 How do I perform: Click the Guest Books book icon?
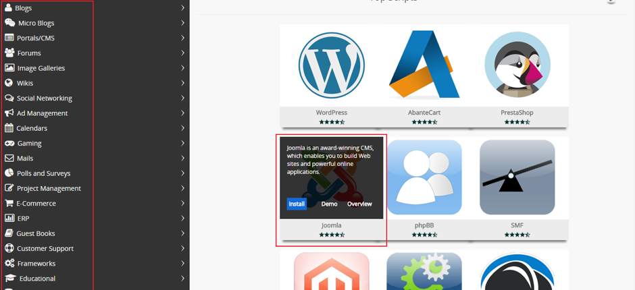coord(9,233)
